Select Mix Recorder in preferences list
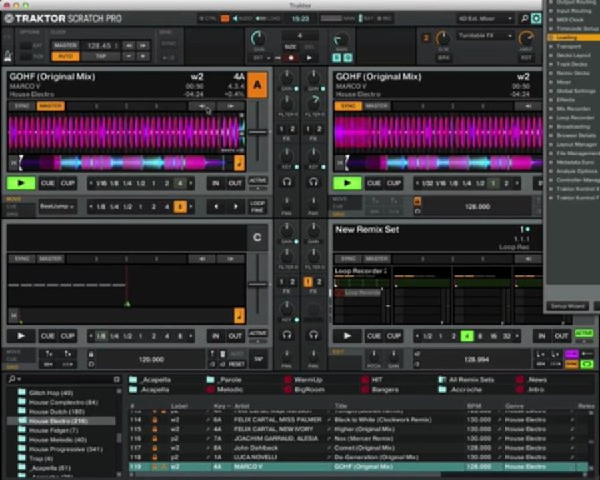Image resolution: width=600 pixels, height=480 pixels. [x=573, y=109]
